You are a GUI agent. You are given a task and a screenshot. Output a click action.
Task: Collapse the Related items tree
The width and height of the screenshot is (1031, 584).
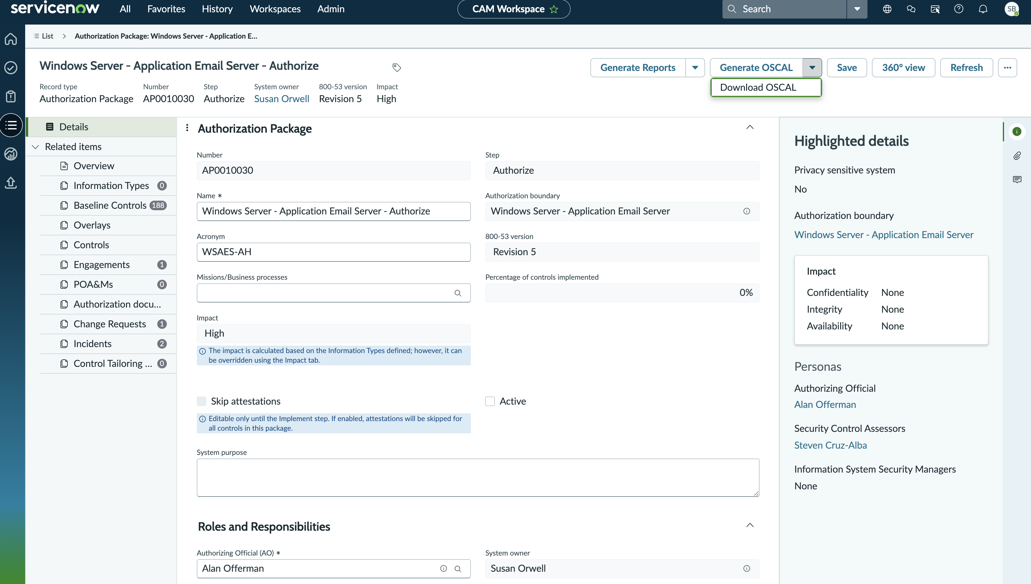35,147
